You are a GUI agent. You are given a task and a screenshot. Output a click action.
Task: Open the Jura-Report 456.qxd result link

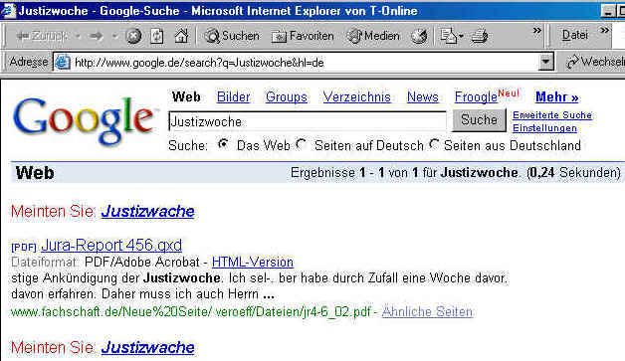pyautogui.click(x=111, y=245)
